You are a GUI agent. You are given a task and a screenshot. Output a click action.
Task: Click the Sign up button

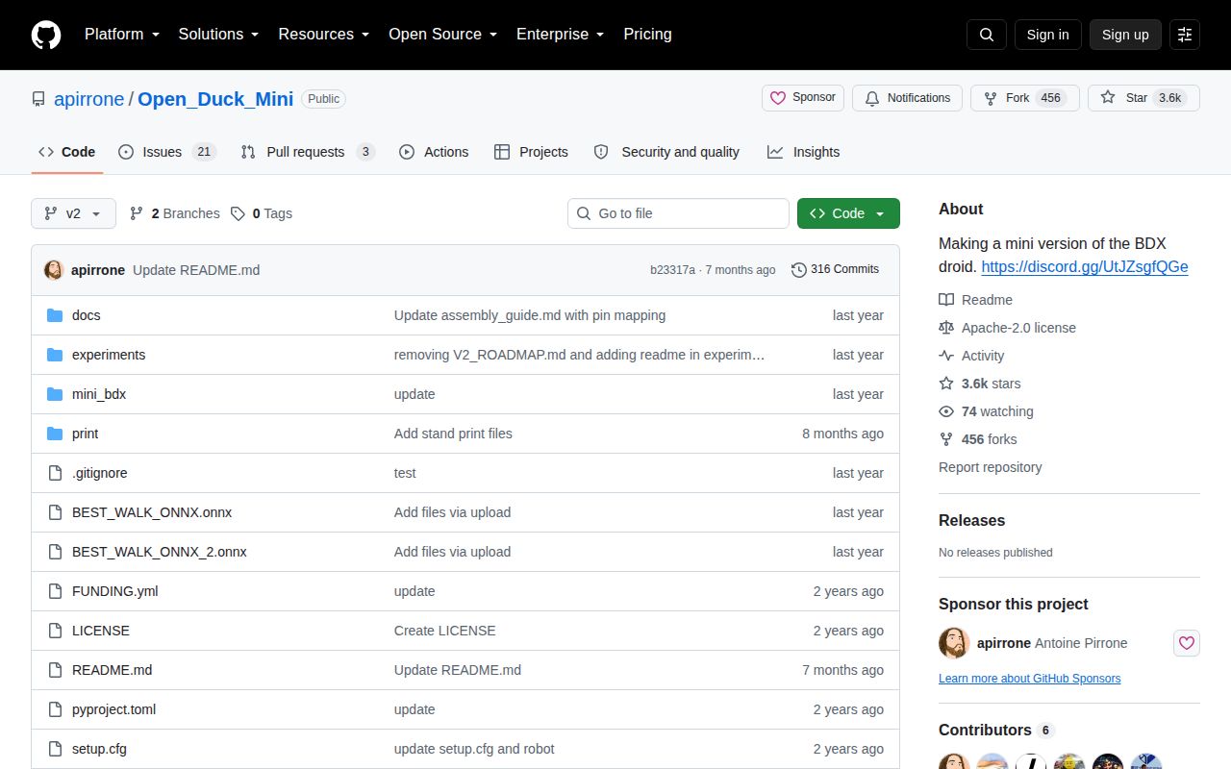[x=1125, y=35]
